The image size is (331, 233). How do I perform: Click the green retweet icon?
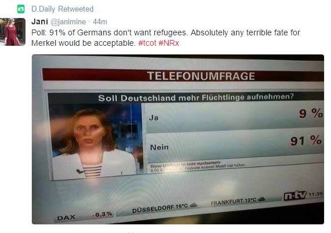pyautogui.click(x=21, y=9)
